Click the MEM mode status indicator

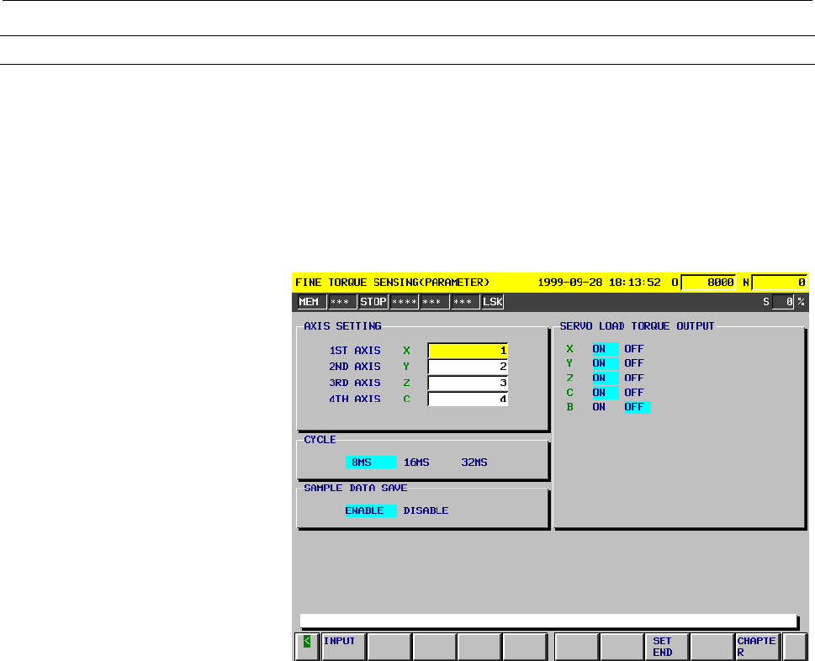(x=311, y=301)
